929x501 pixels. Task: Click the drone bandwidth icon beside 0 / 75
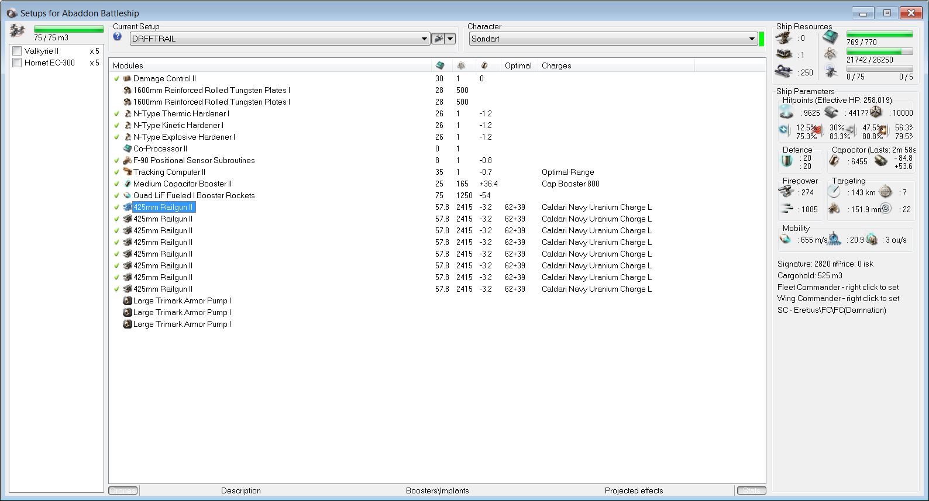pyautogui.click(x=830, y=71)
